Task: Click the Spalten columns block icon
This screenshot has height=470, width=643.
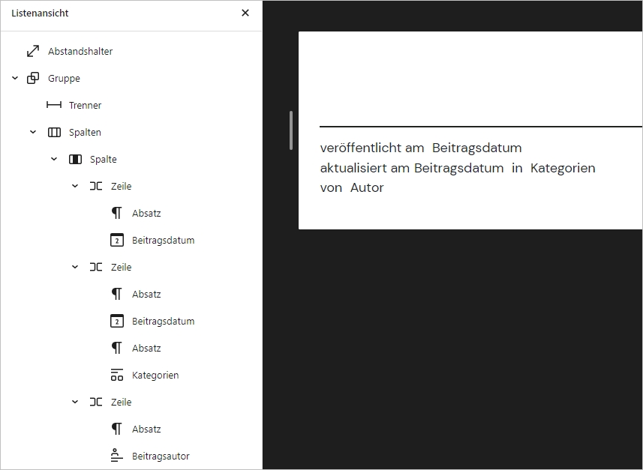Action: tap(53, 132)
